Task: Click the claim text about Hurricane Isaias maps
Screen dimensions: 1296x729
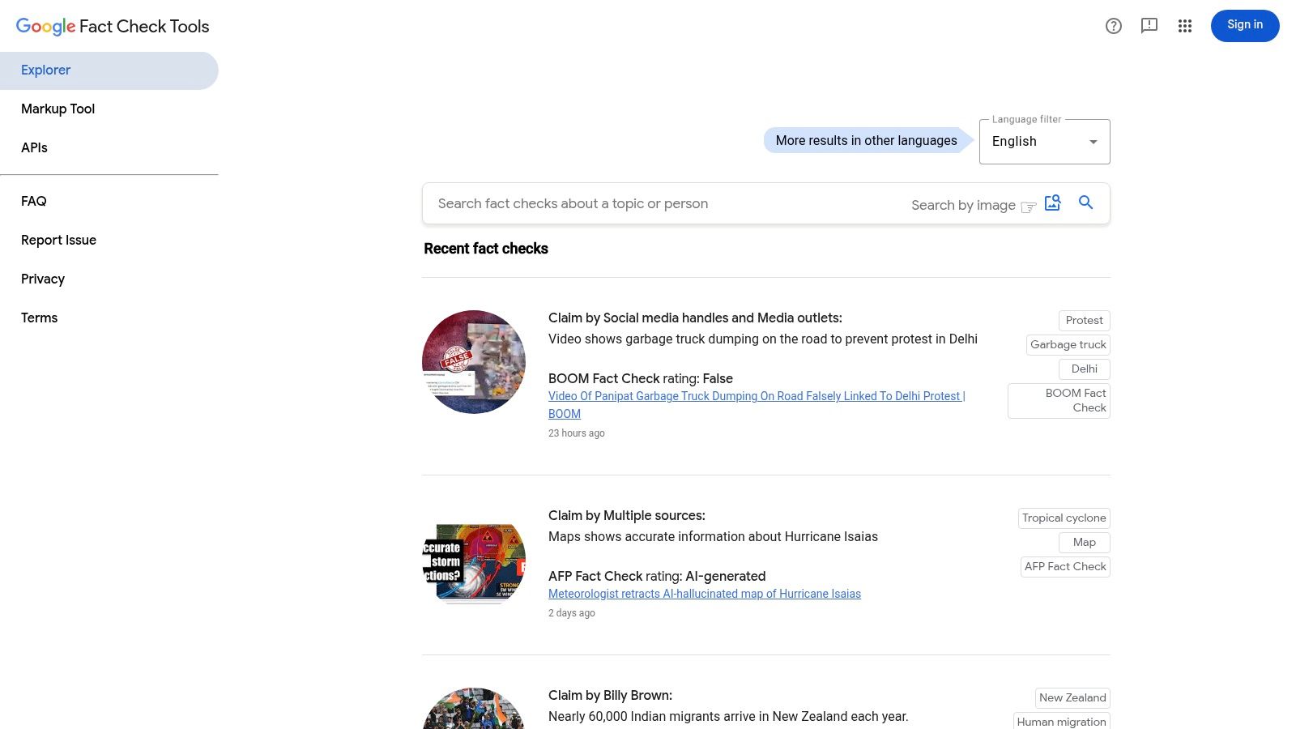Action: [x=713, y=536]
